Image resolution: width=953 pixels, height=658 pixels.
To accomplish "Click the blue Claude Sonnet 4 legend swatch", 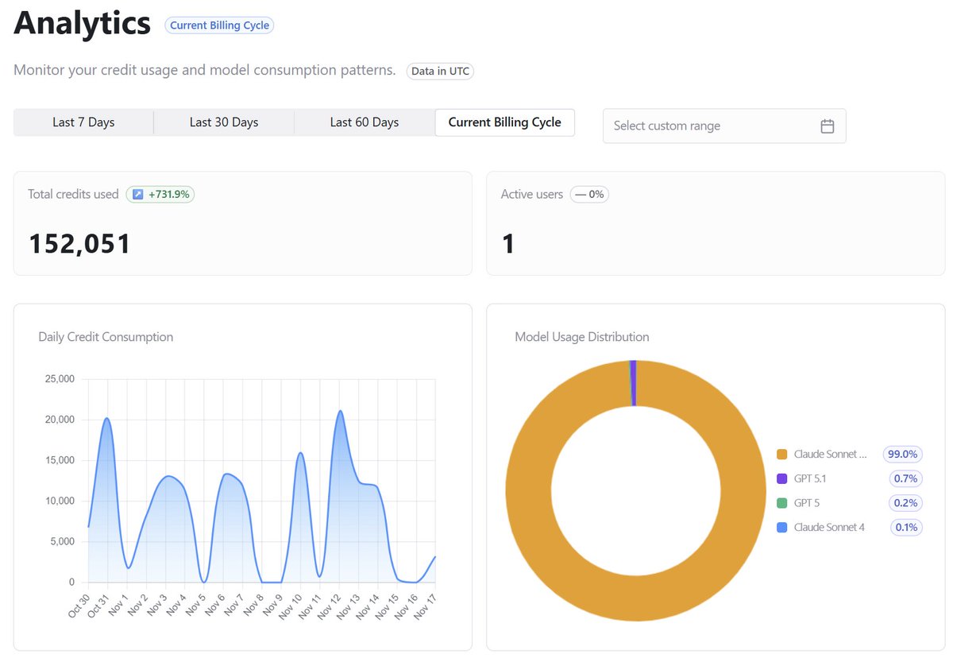I will [x=781, y=527].
